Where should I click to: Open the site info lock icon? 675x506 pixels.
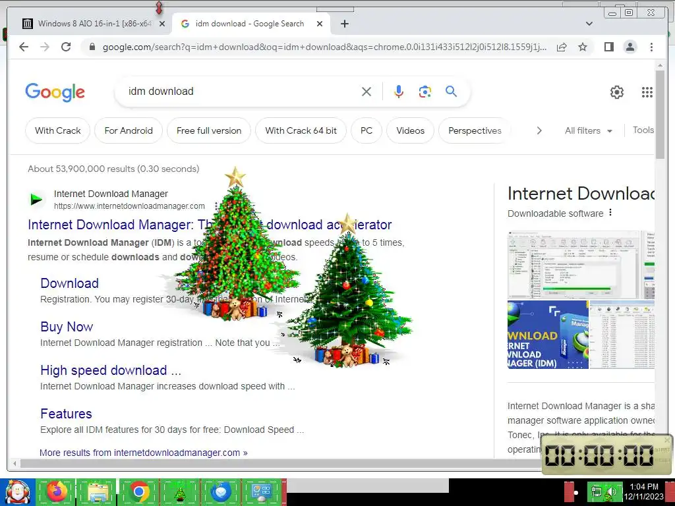(x=92, y=47)
